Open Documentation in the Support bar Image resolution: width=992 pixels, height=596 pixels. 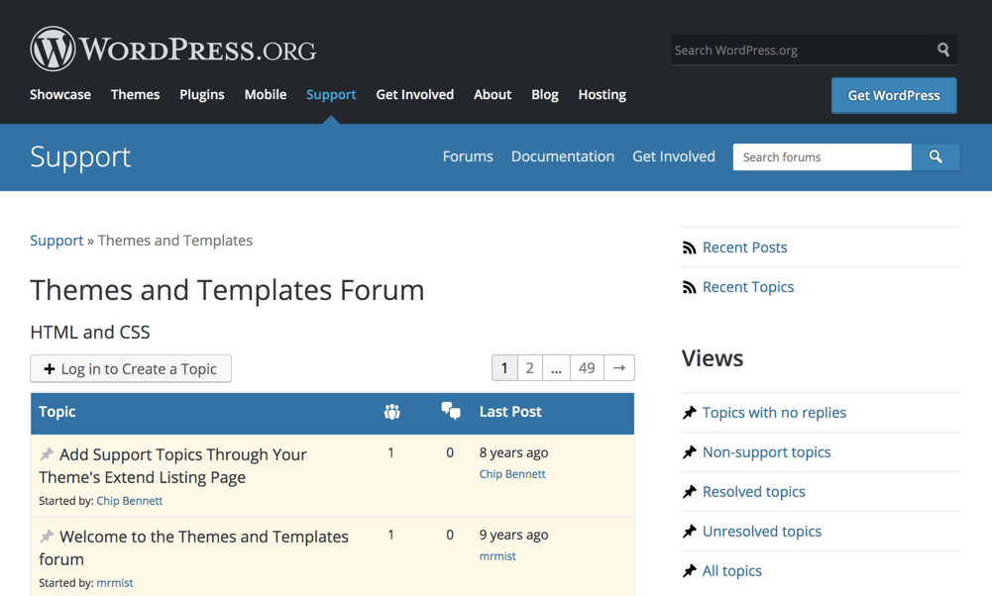(563, 156)
